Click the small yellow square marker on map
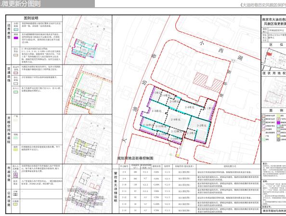Screen dimensions: 286x216 [178, 155]
